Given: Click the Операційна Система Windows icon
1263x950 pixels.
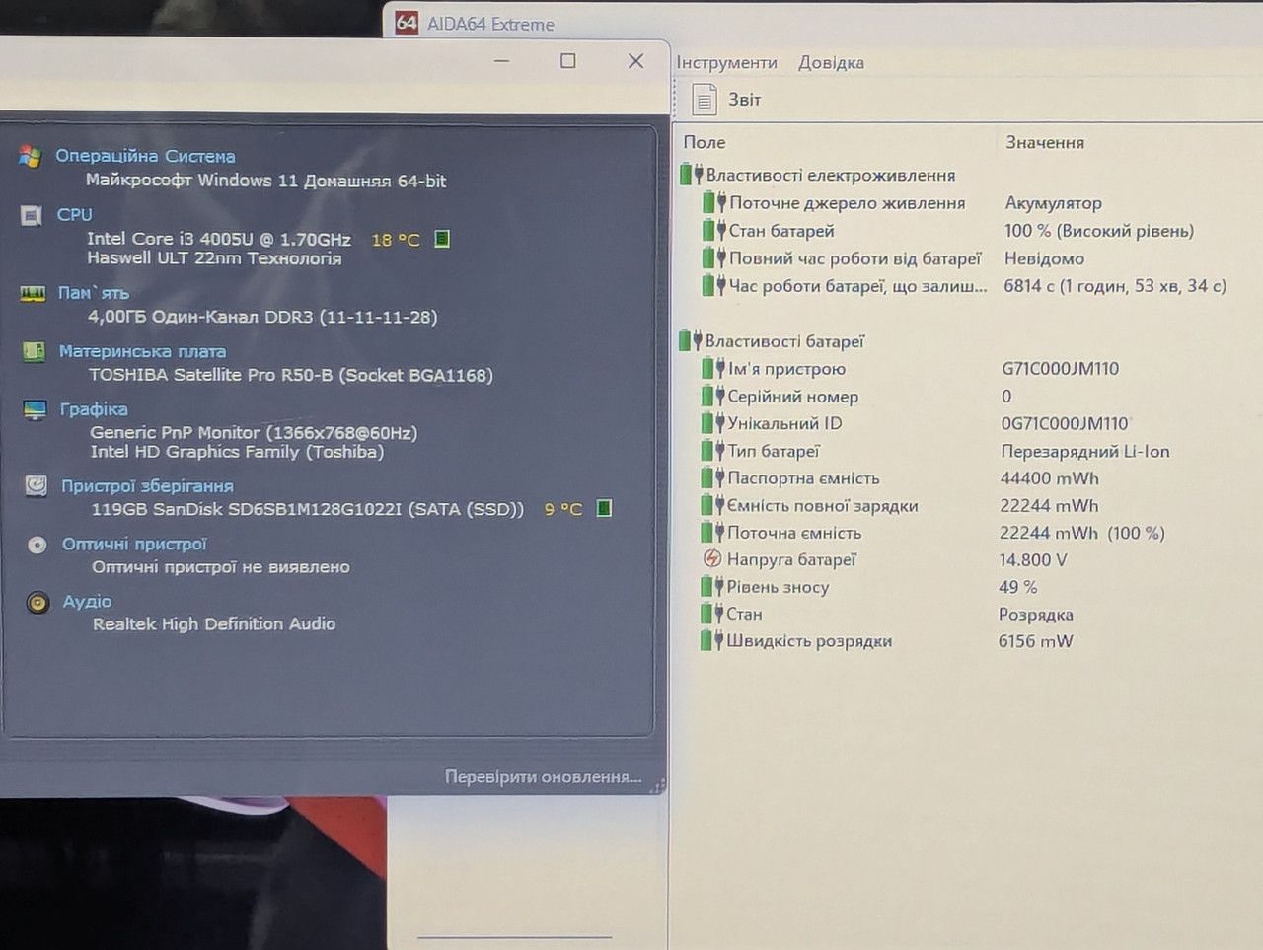Looking at the screenshot, I should (x=30, y=156).
